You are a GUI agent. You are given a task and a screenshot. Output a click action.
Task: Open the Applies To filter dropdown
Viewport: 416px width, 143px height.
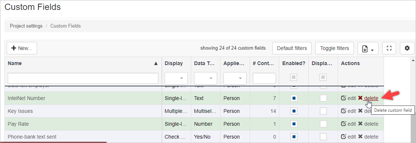tap(235, 78)
